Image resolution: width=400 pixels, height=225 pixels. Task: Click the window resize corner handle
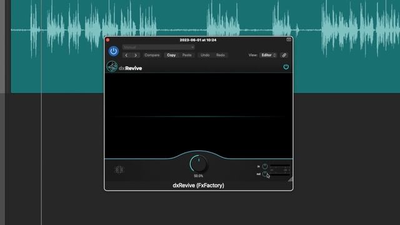(x=290, y=179)
